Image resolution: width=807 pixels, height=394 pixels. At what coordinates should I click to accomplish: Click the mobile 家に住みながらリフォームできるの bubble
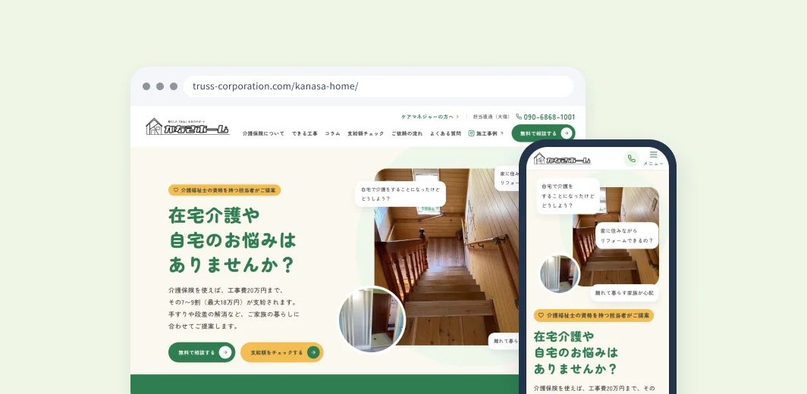(626, 236)
